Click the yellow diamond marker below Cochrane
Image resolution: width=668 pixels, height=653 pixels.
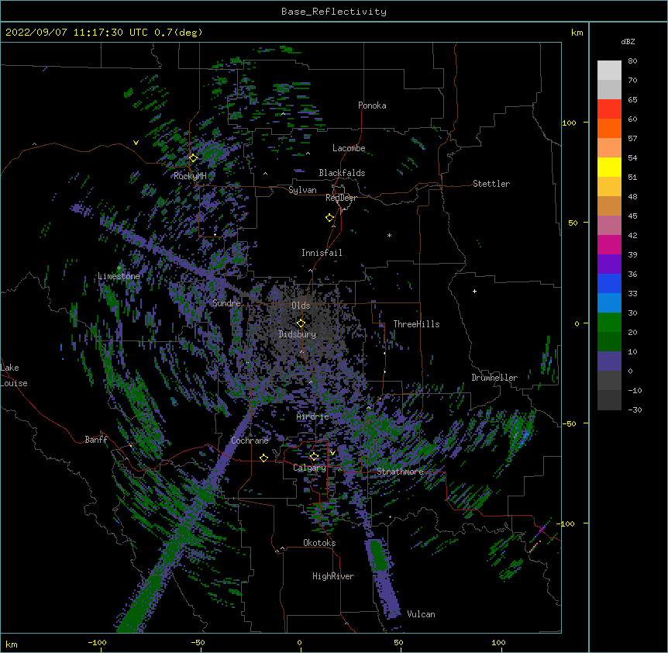coord(263,458)
